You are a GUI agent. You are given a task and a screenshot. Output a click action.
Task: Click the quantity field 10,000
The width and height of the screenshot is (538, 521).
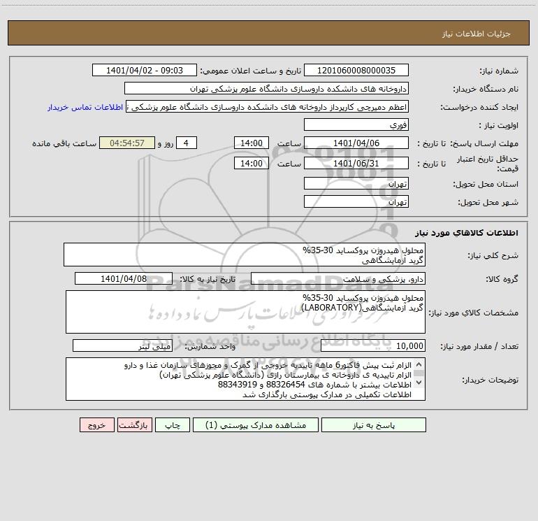pos(373,345)
